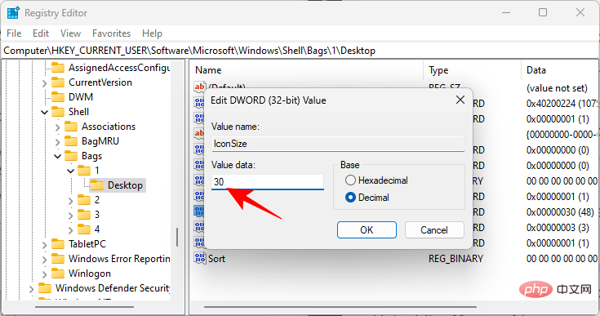The height and width of the screenshot is (316, 600).
Task: Click the string icon of (Default) value
Action: click(199, 87)
